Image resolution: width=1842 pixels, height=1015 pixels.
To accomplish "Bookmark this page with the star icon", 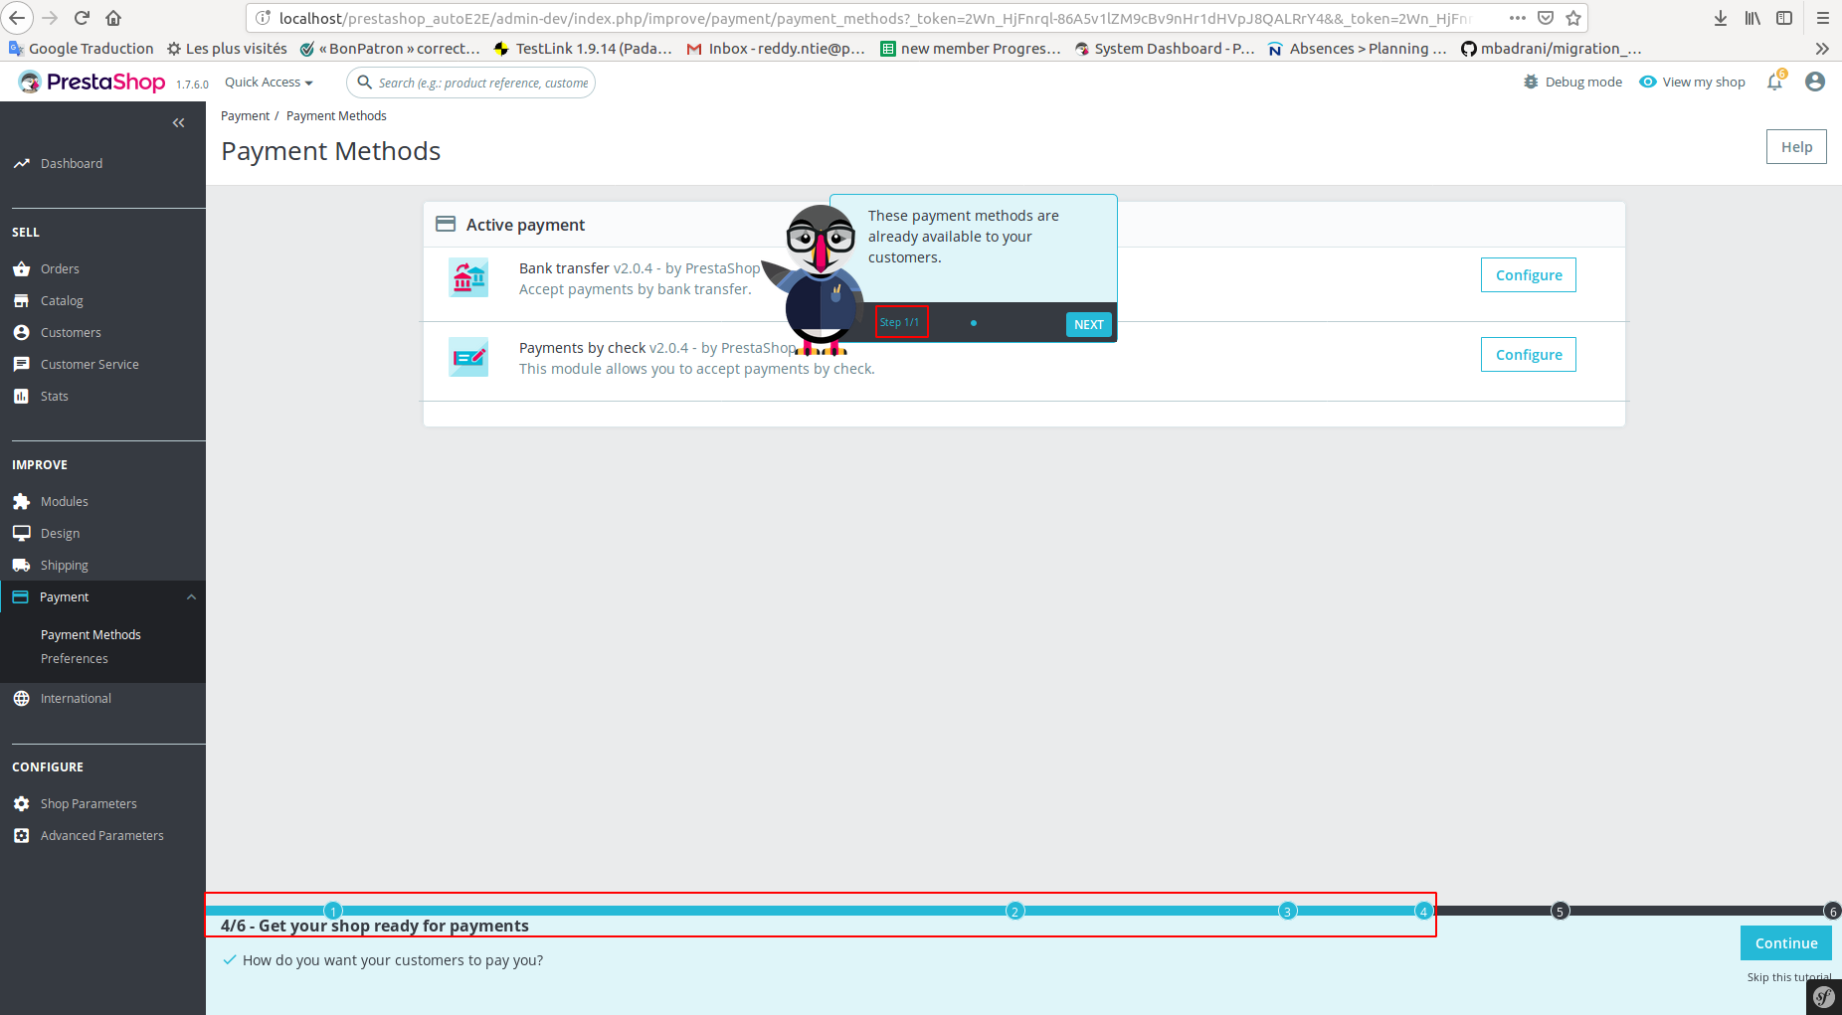I will [x=1573, y=18].
